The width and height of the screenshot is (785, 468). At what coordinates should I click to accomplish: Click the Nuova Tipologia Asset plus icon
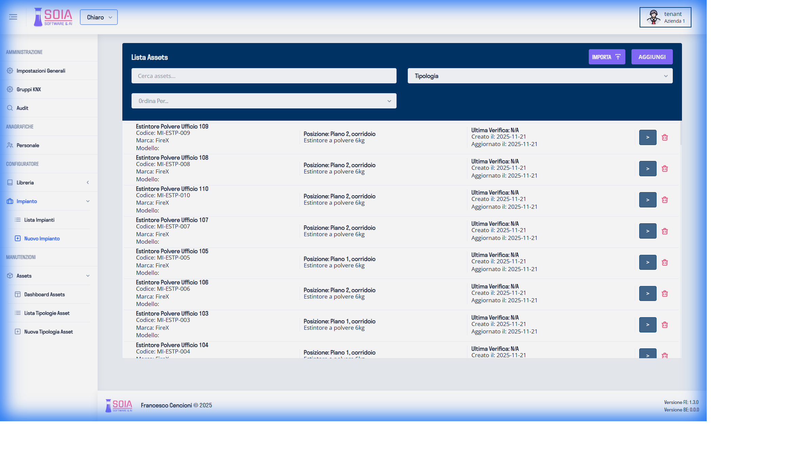18,331
